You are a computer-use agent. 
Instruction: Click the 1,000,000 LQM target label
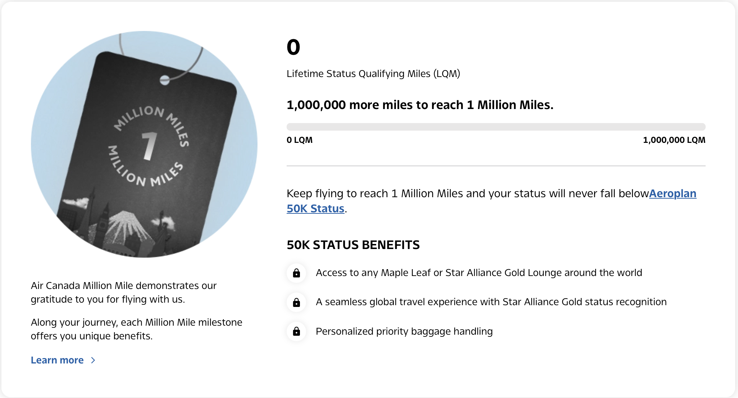click(674, 140)
